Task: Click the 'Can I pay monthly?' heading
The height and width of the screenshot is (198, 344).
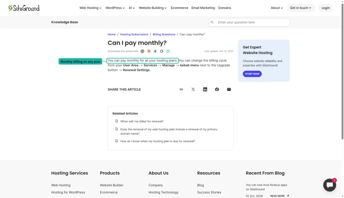Action: pos(137,43)
